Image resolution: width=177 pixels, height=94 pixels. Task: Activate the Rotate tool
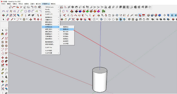[x=3, y=61]
